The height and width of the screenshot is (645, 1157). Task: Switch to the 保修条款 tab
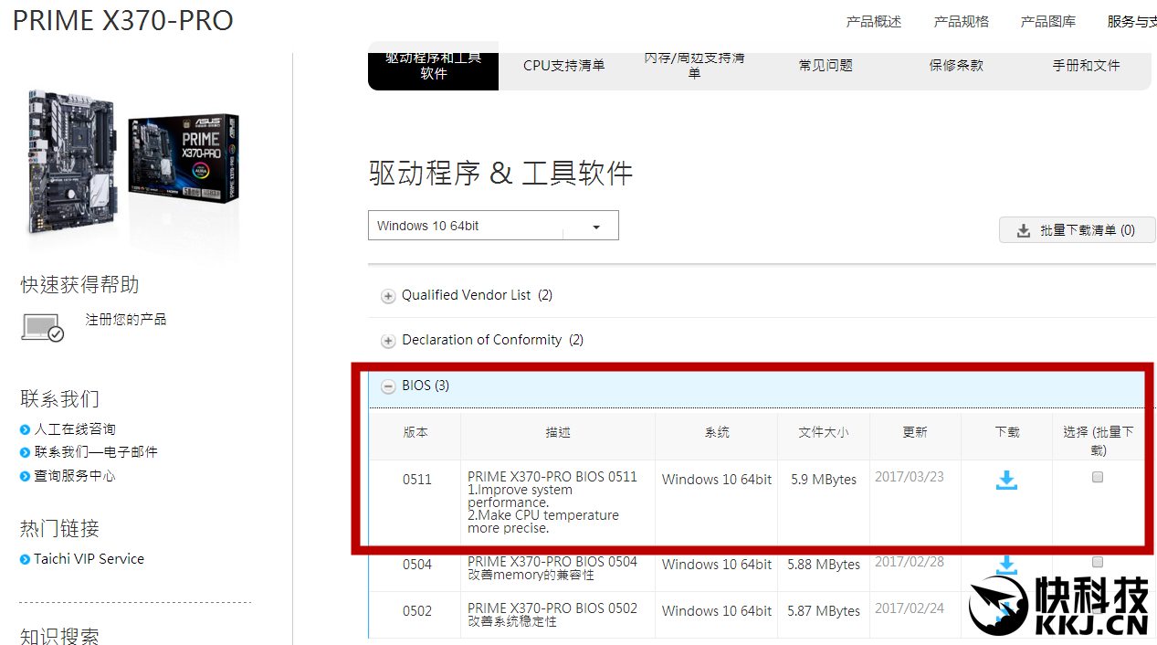point(956,66)
